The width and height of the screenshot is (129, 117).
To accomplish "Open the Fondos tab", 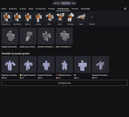I will click(x=51, y=9).
